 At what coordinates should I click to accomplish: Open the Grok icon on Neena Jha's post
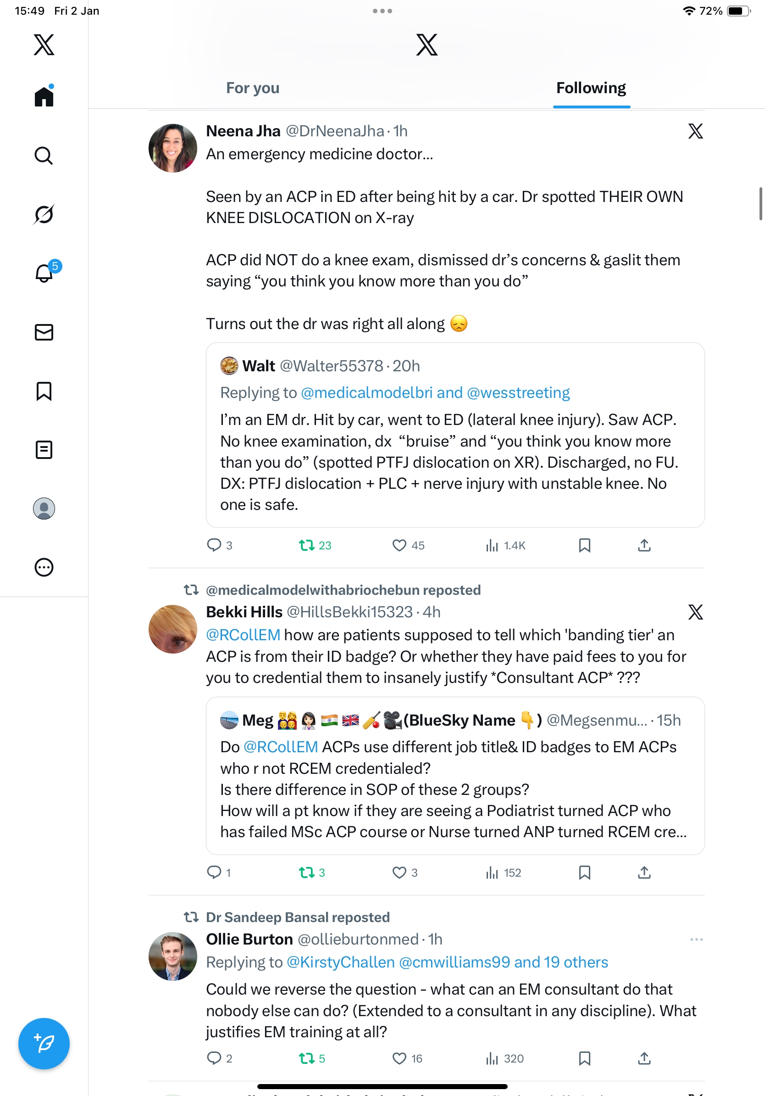pos(695,131)
